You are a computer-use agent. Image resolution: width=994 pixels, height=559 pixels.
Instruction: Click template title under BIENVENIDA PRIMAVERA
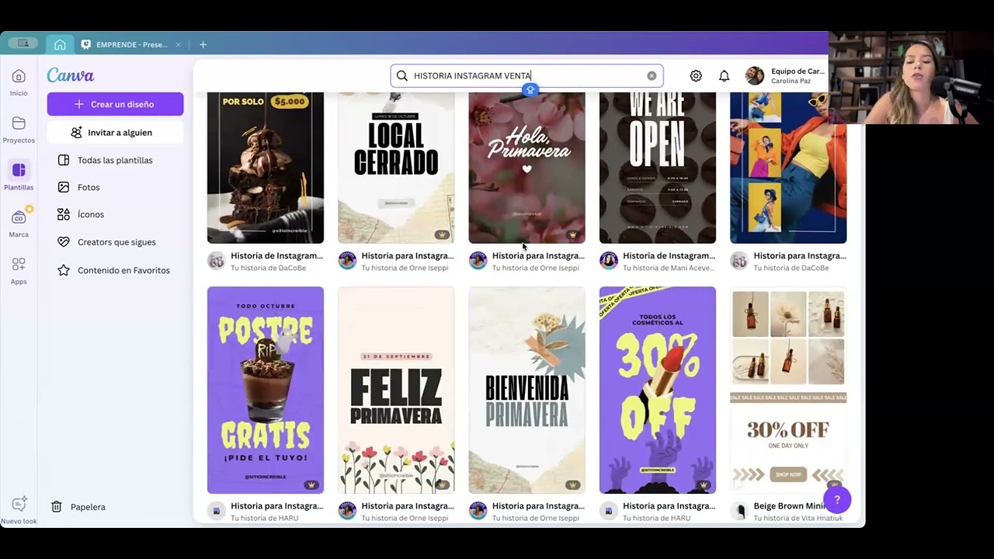(x=538, y=506)
